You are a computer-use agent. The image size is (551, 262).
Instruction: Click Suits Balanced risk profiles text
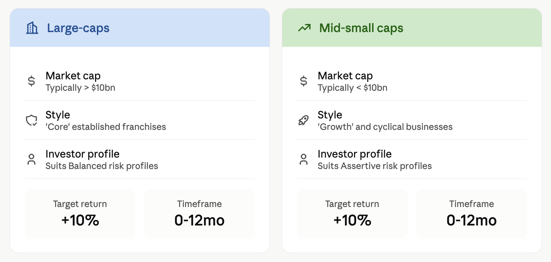coord(102,166)
